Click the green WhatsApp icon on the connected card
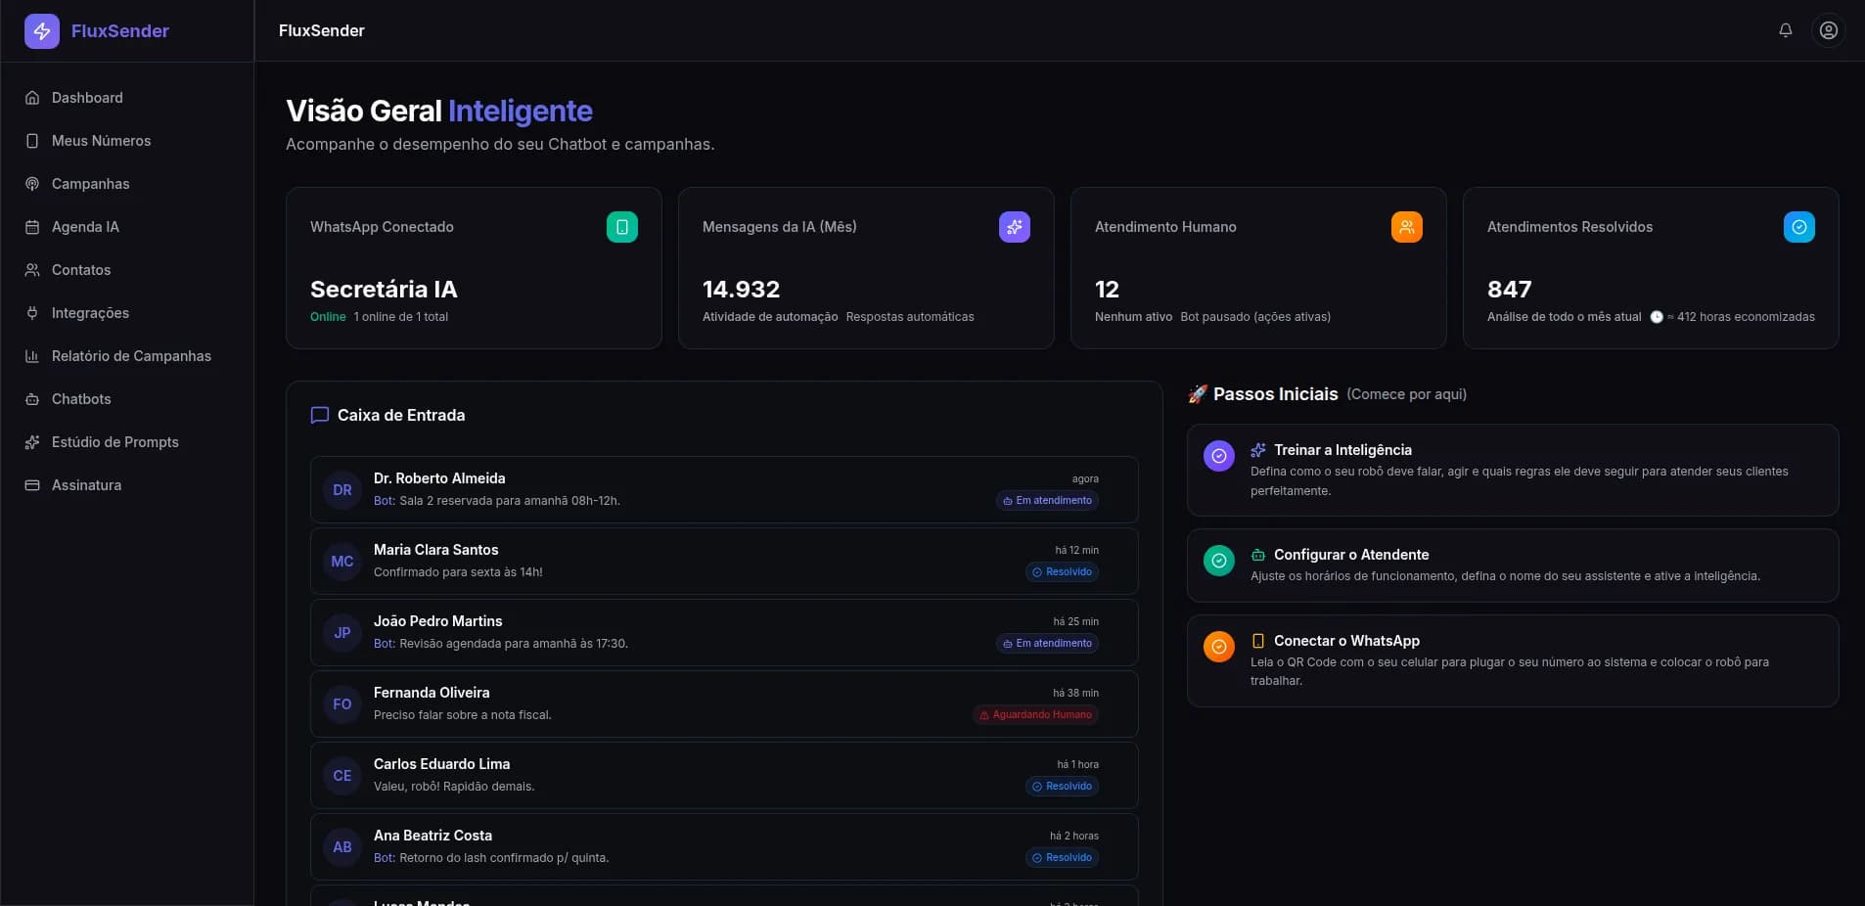Viewport: 1865px width, 906px height. tap(622, 227)
